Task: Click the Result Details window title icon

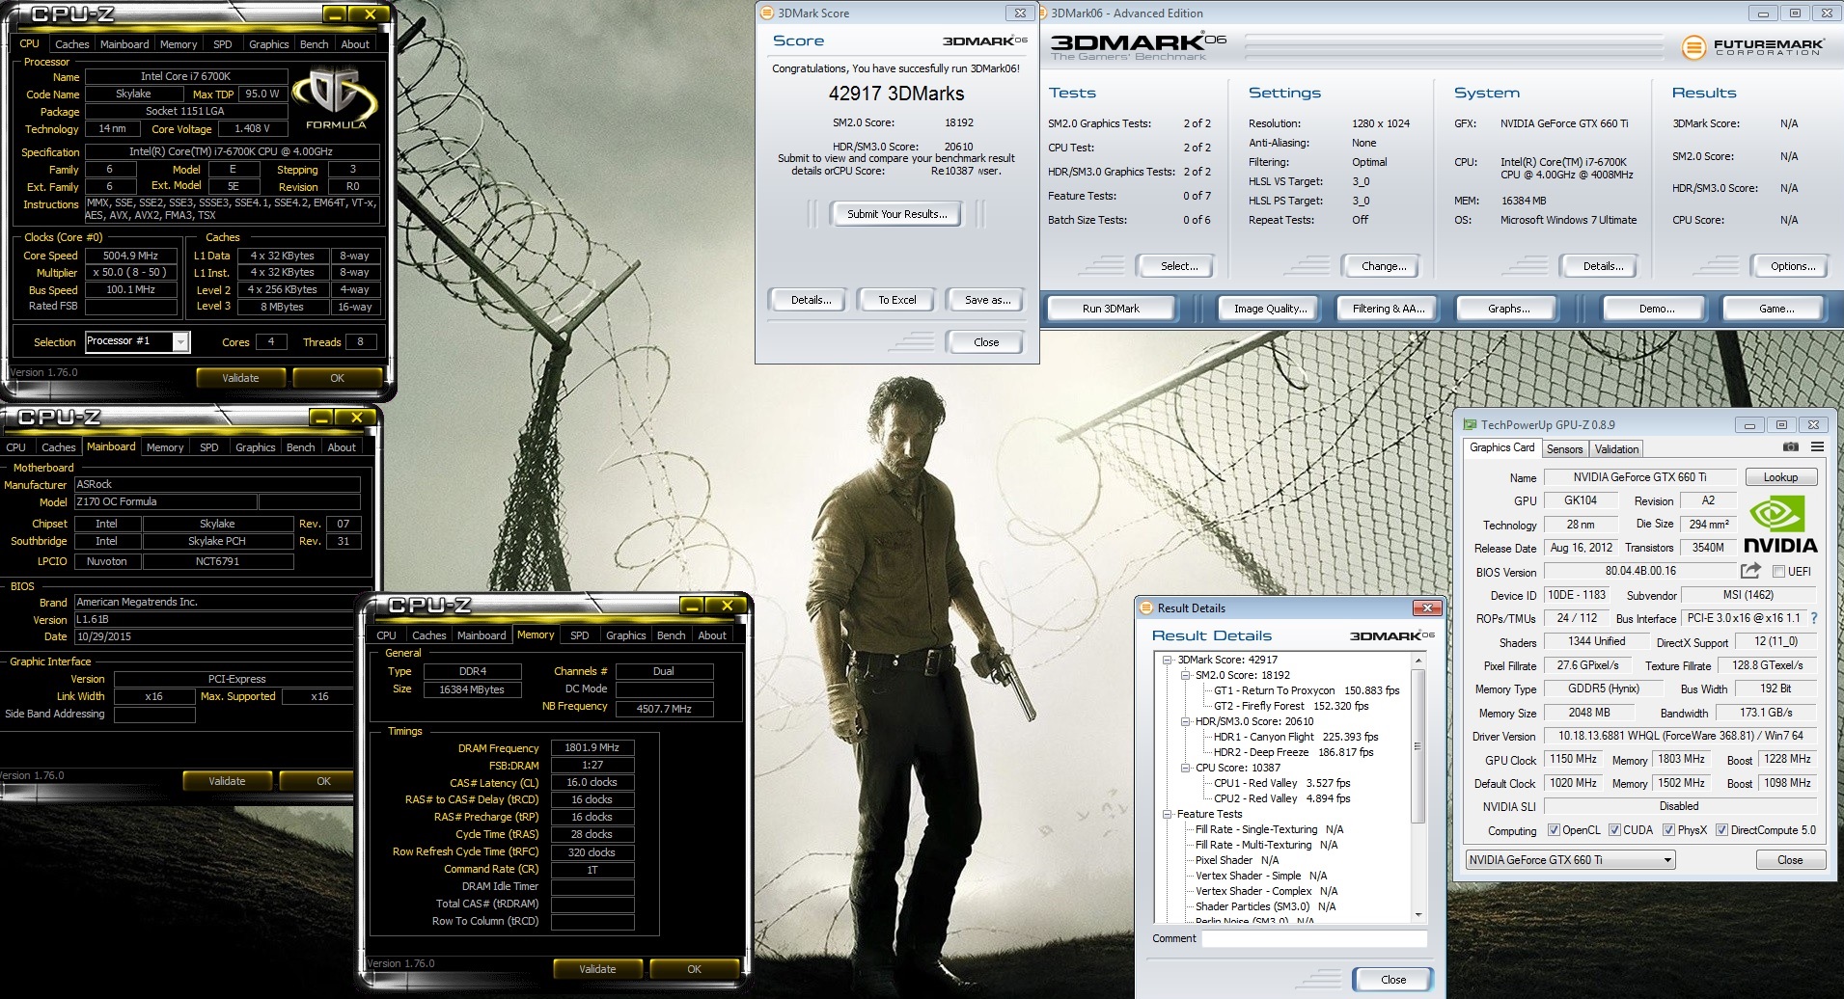Action: (x=1146, y=607)
